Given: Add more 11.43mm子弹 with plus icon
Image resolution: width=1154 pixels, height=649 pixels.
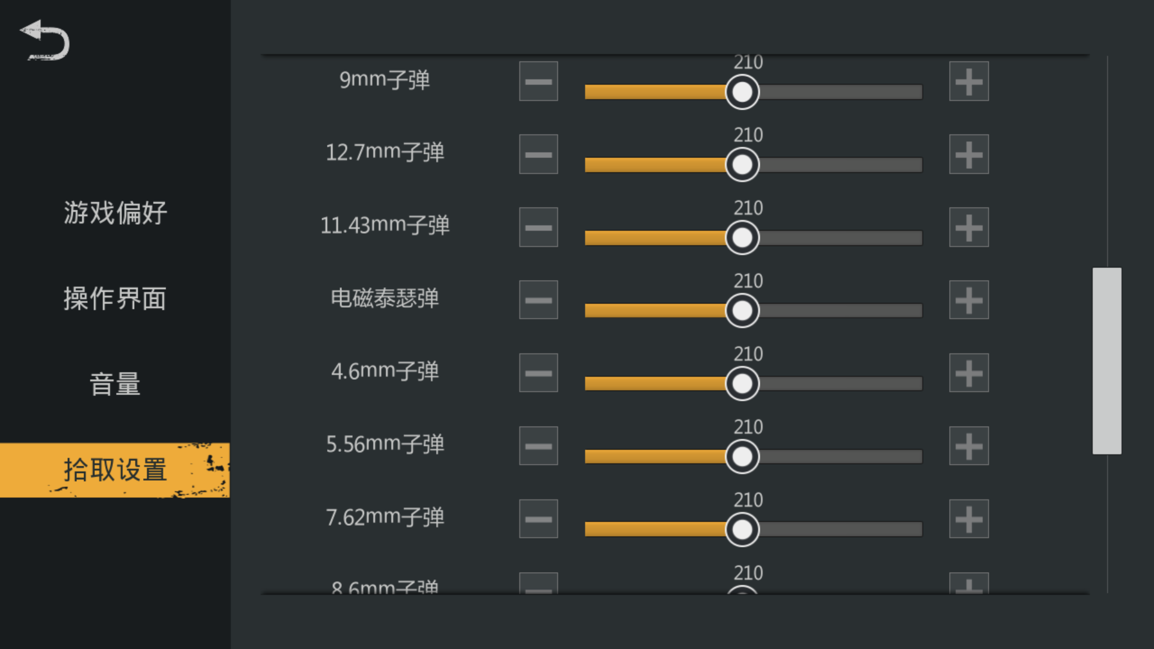Looking at the screenshot, I should (969, 227).
